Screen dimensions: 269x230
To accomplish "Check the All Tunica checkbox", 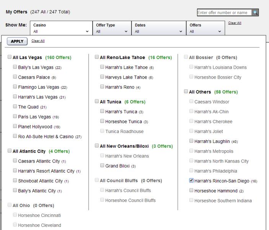I will (97, 101).
